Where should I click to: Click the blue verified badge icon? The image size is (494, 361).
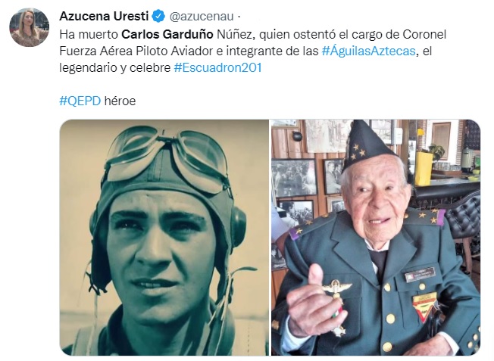(x=158, y=16)
